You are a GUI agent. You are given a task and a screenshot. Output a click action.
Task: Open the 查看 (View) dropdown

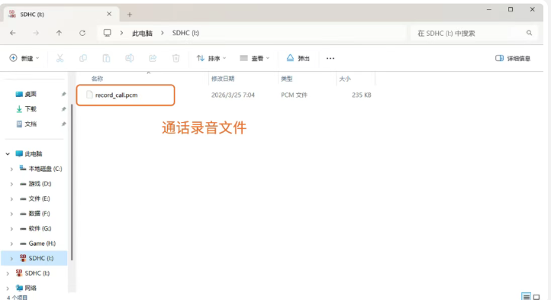click(x=254, y=58)
